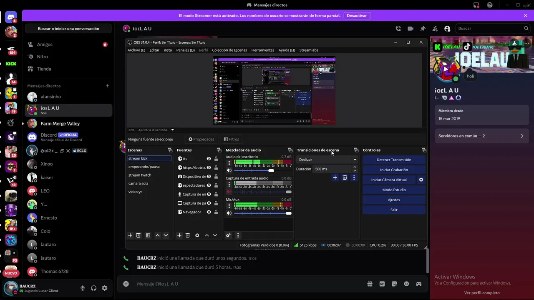The width and height of the screenshot is (534, 300).
Task: Start a voice call in Discord header
Action: [x=398, y=28]
